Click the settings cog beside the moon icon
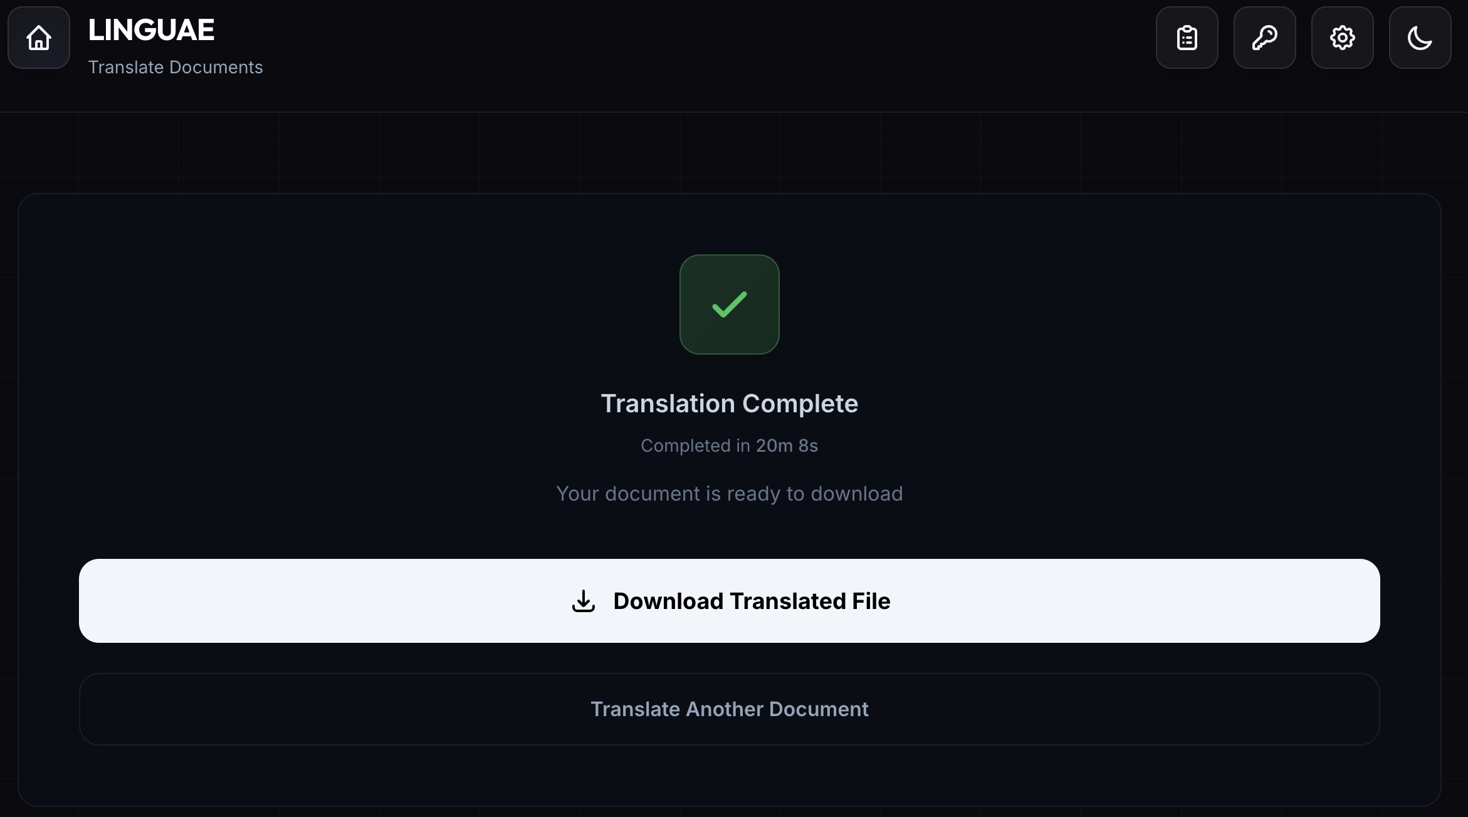This screenshot has width=1468, height=817. (1342, 38)
